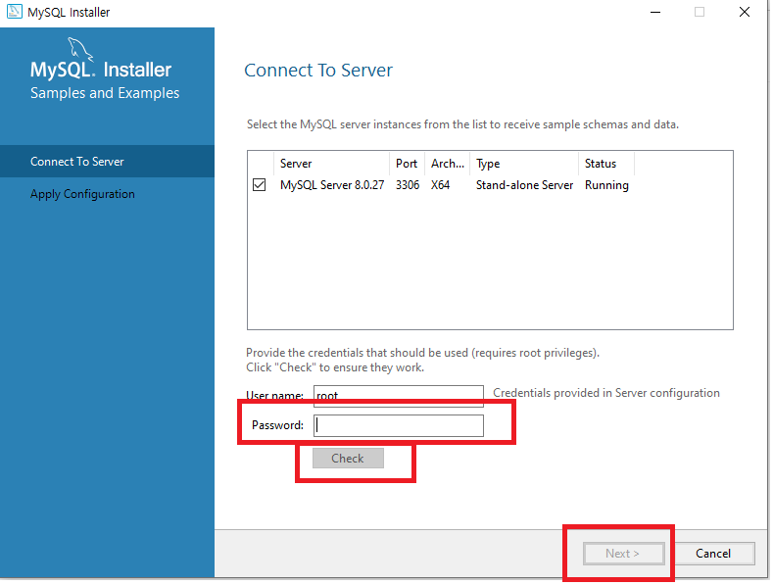Click the Cancel button
Image resolution: width=773 pixels, height=585 pixels.
click(713, 554)
